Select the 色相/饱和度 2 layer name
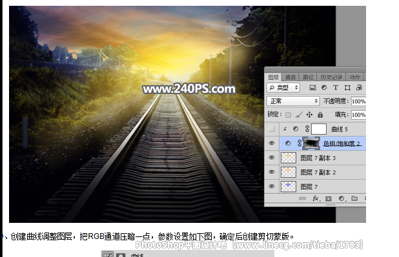The image size is (399, 257). (x=342, y=144)
